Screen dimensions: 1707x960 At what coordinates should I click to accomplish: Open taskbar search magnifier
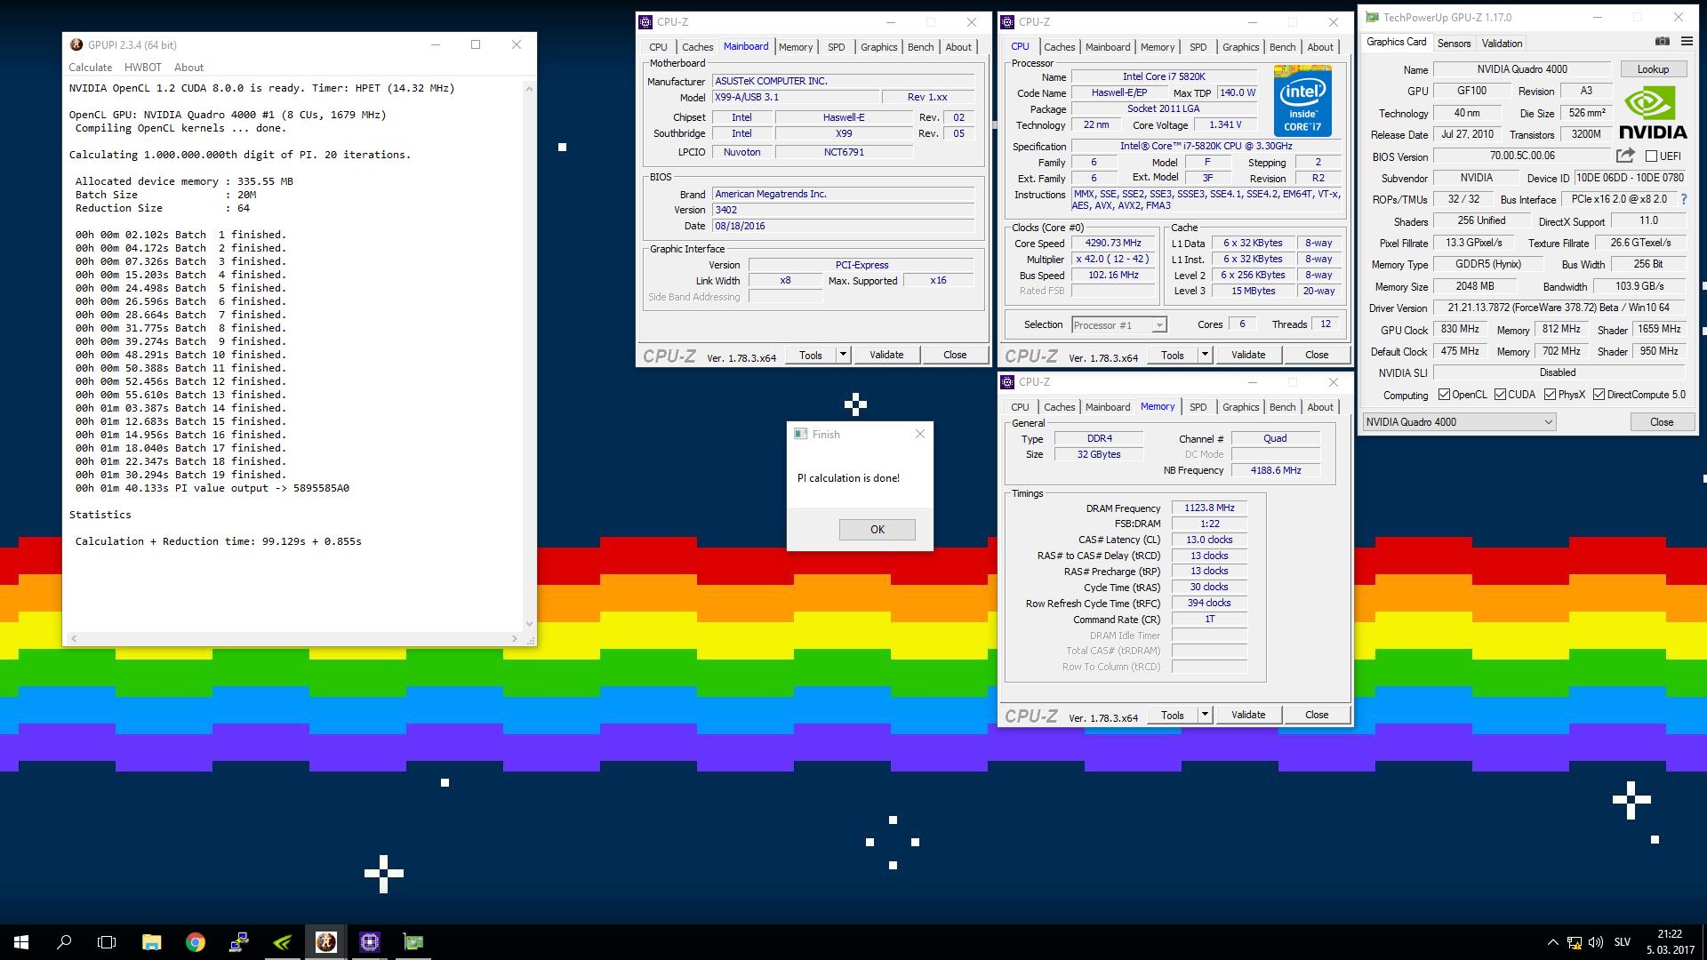coord(64,942)
